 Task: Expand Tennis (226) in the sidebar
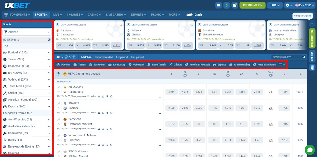49,59
